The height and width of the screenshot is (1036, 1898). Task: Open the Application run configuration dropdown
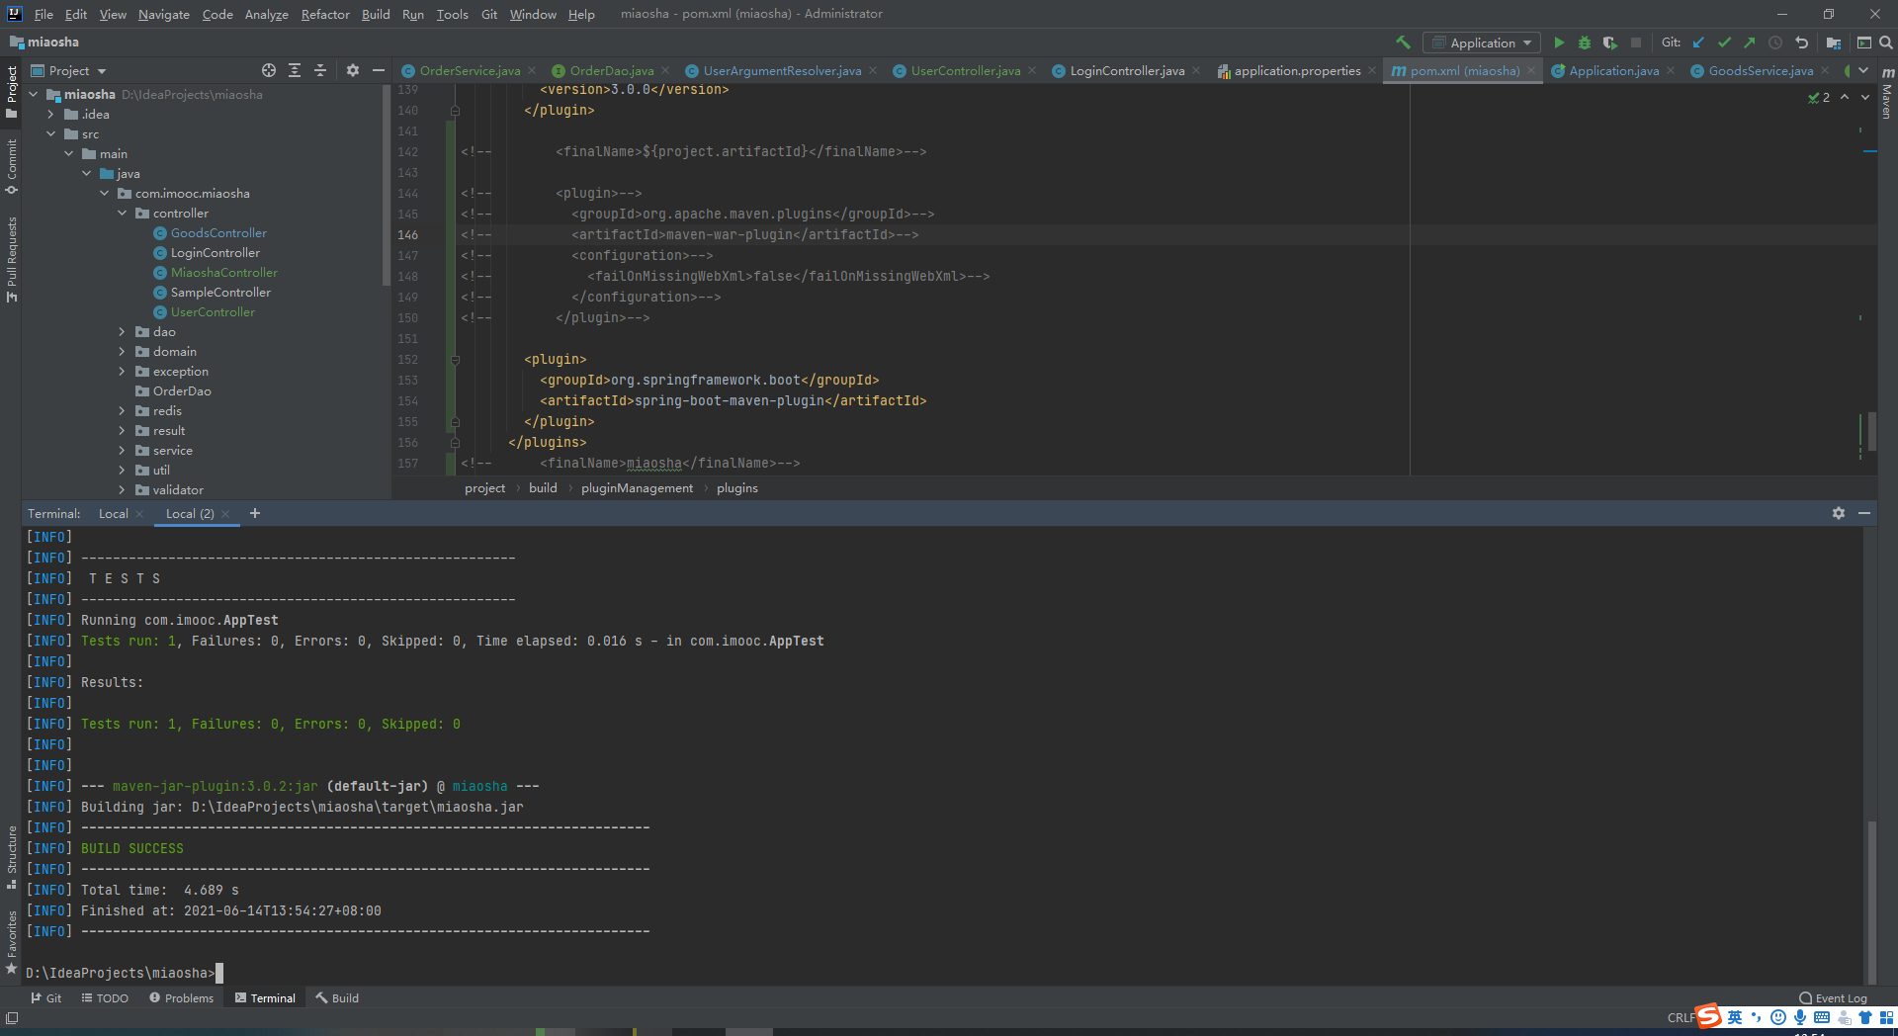coord(1481,43)
